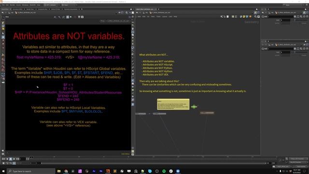The image size is (309, 174).
Task: Toggle the highlighted selection mode icon in the viewport toolbar
Action: [68, 17]
